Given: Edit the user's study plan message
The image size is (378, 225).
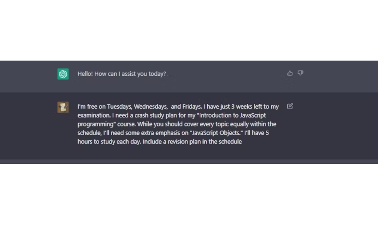Looking at the screenshot, I should click(290, 106).
